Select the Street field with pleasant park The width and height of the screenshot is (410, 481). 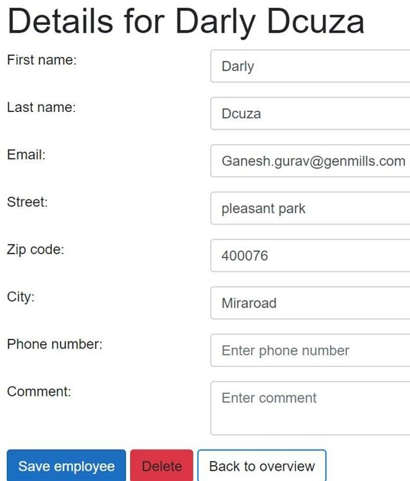point(310,209)
